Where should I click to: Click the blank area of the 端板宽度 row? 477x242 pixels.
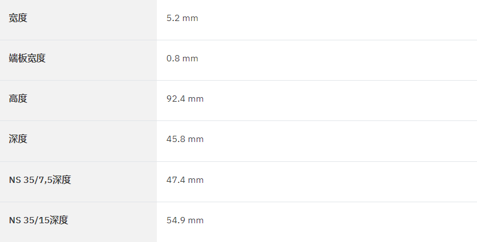pyautogui.click(x=338, y=60)
